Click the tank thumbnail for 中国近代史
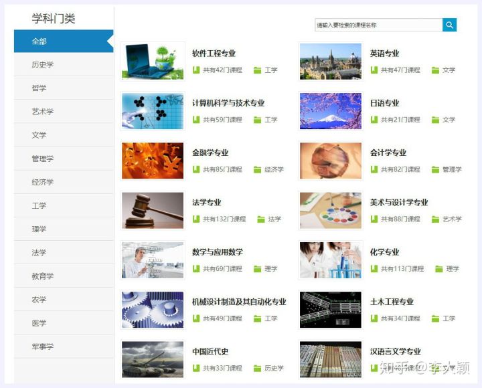 coord(153,359)
